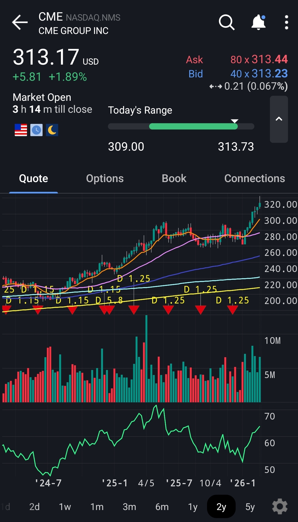The image size is (298, 522).
Task: Tap the CME GROUP INC title
Action: pyautogui.click(x=73, y=31)
